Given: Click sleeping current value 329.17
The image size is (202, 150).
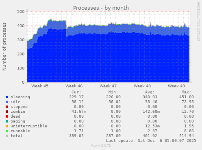Looking at the screenshot, I should coord(76,97).
